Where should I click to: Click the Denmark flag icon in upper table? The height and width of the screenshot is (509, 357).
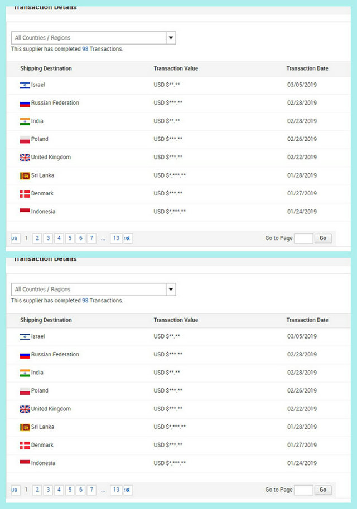[25, 194]
